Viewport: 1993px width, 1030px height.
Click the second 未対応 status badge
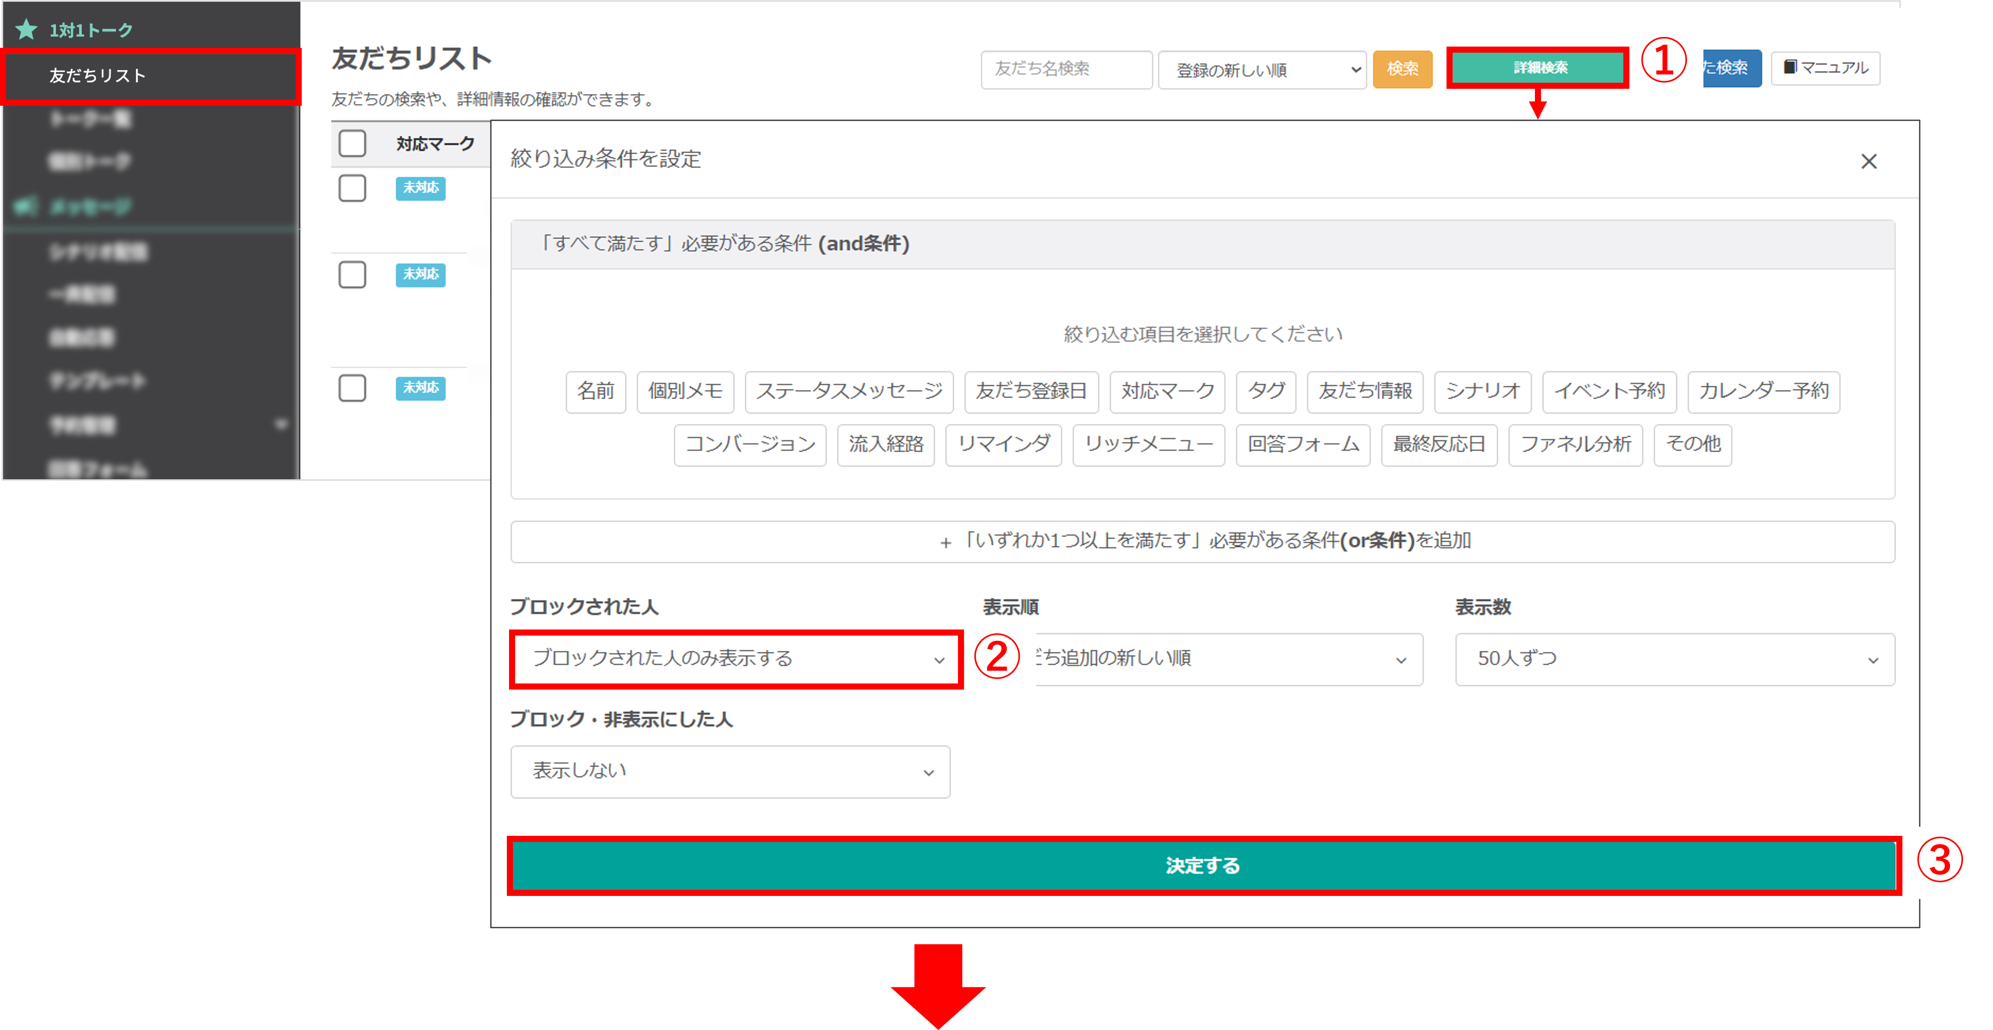420,275
